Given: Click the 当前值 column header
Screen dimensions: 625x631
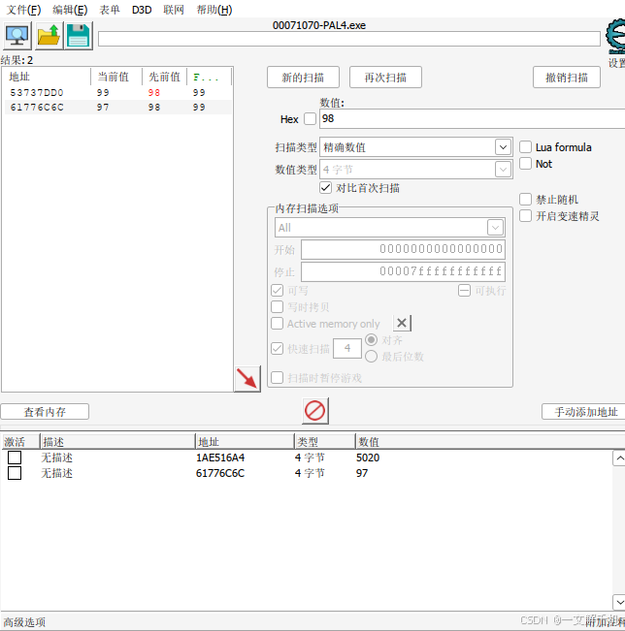Looking at the screenshot, I should point(116,77).
